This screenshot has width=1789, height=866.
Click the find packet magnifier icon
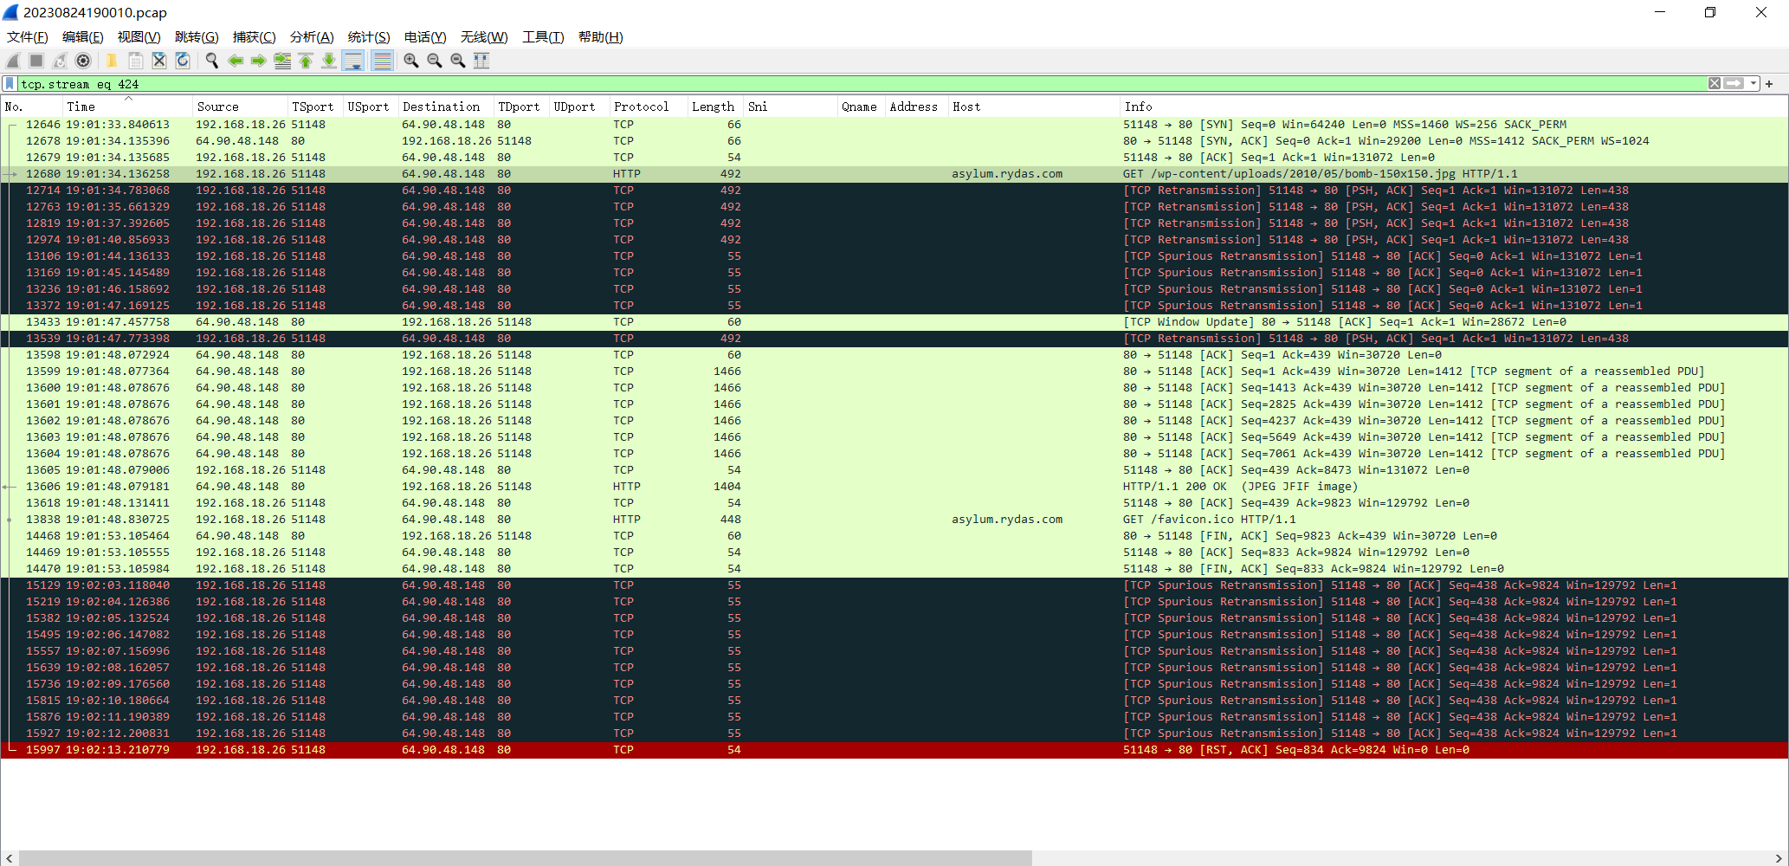tap(211, 61)
